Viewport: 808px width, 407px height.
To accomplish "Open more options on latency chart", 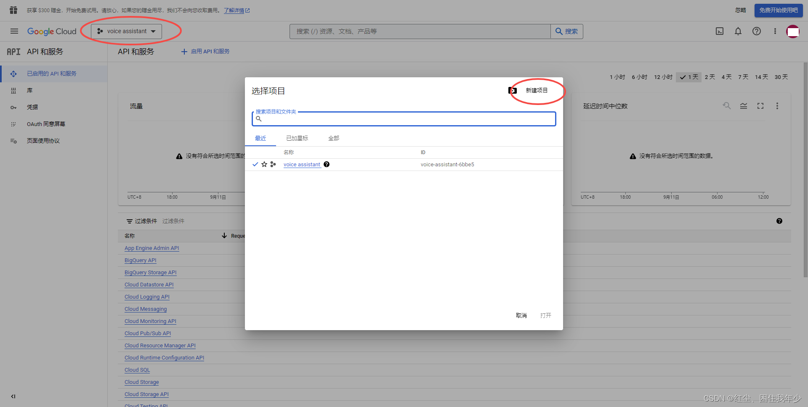I will pos(777,106).
